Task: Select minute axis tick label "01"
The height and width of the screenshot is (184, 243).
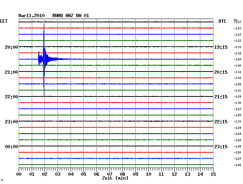Action: pos(32,174)
